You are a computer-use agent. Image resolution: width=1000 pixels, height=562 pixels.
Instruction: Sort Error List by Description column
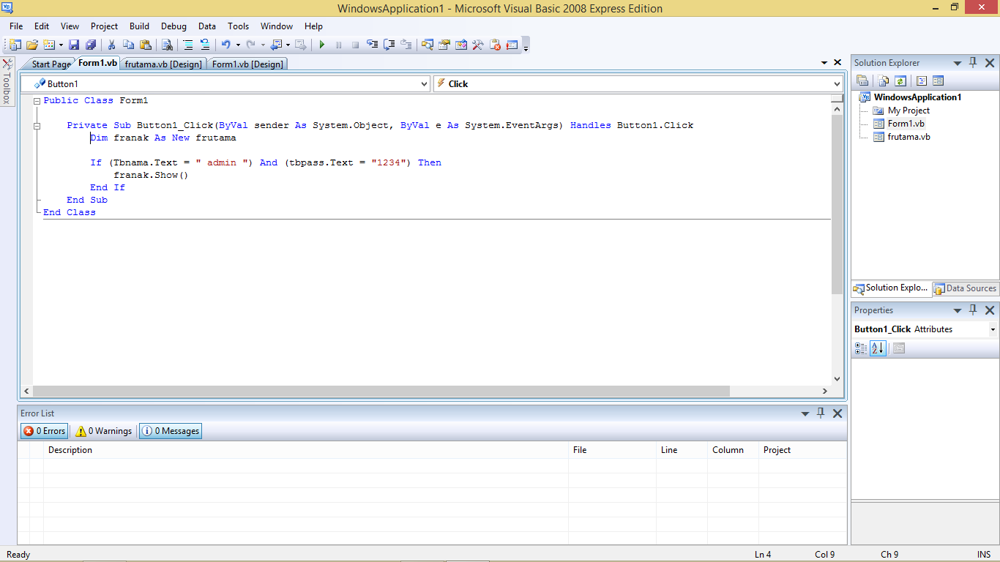pyautogui.click(x=306, y=450)
